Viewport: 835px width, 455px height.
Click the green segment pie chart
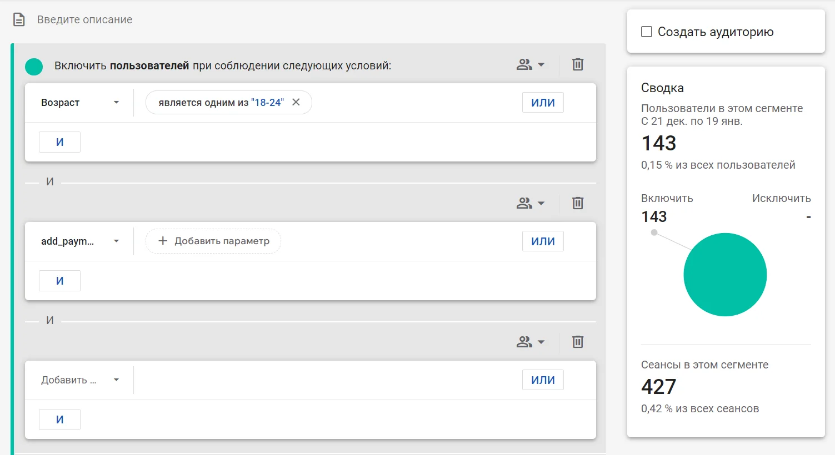point(725,275)
